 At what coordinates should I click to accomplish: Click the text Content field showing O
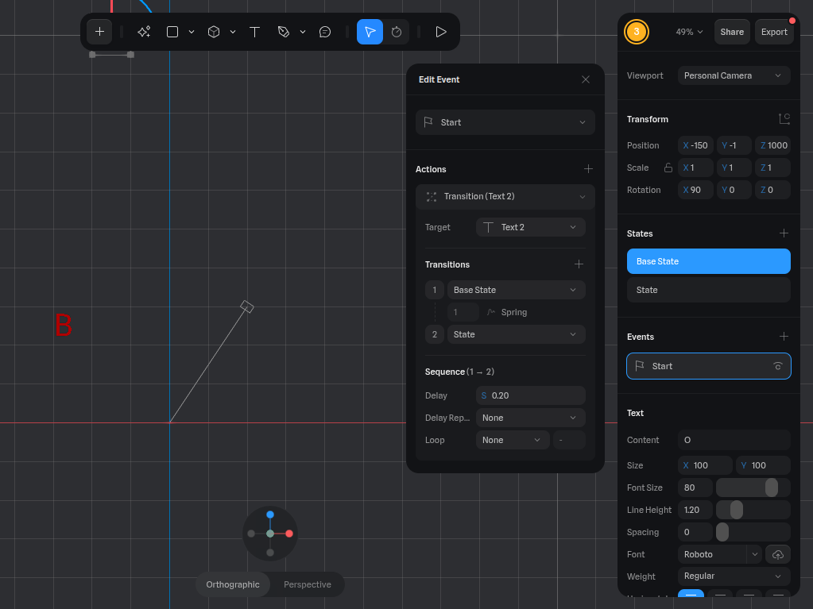[734, 440]
